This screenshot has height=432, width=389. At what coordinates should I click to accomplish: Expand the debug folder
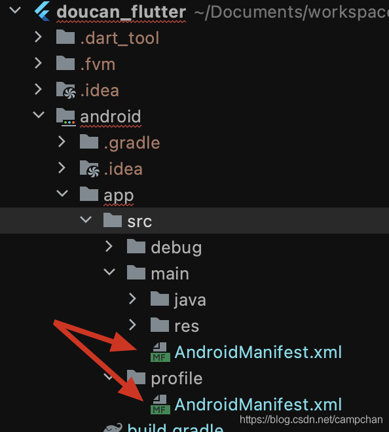coord(109,247)
